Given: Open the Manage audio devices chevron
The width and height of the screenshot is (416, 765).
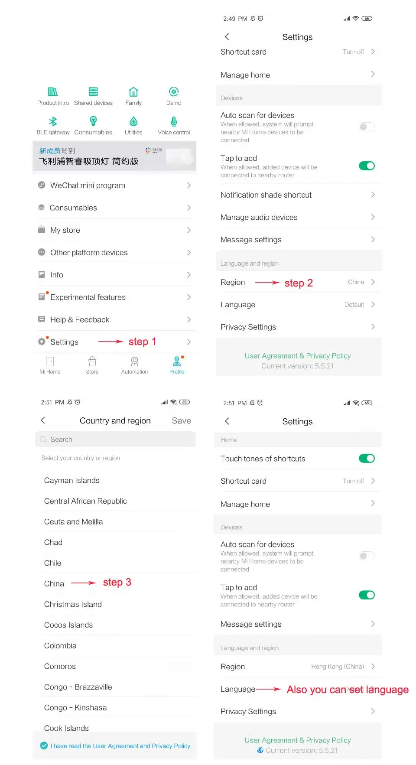Looking at the screenshot, I should [x=373, y=217].
